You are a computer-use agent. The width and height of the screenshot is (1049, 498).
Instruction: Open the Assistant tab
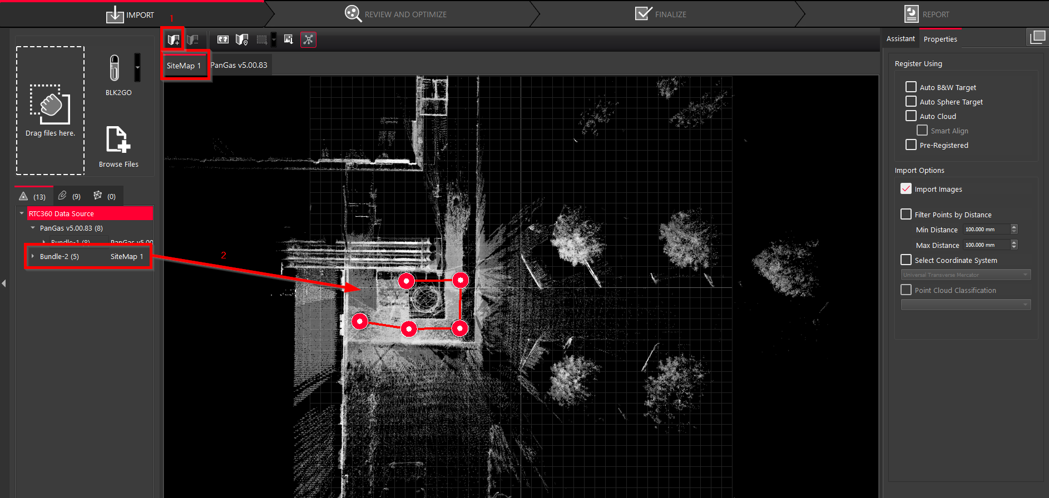[x=900, y=39]
